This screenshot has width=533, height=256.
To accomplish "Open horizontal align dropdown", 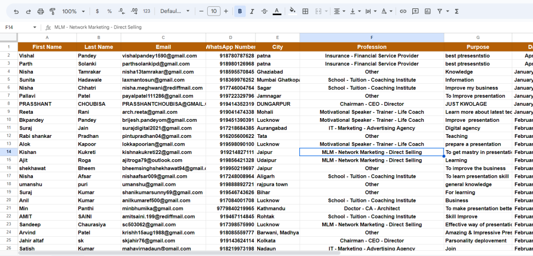I will click(x=339, y=11).
